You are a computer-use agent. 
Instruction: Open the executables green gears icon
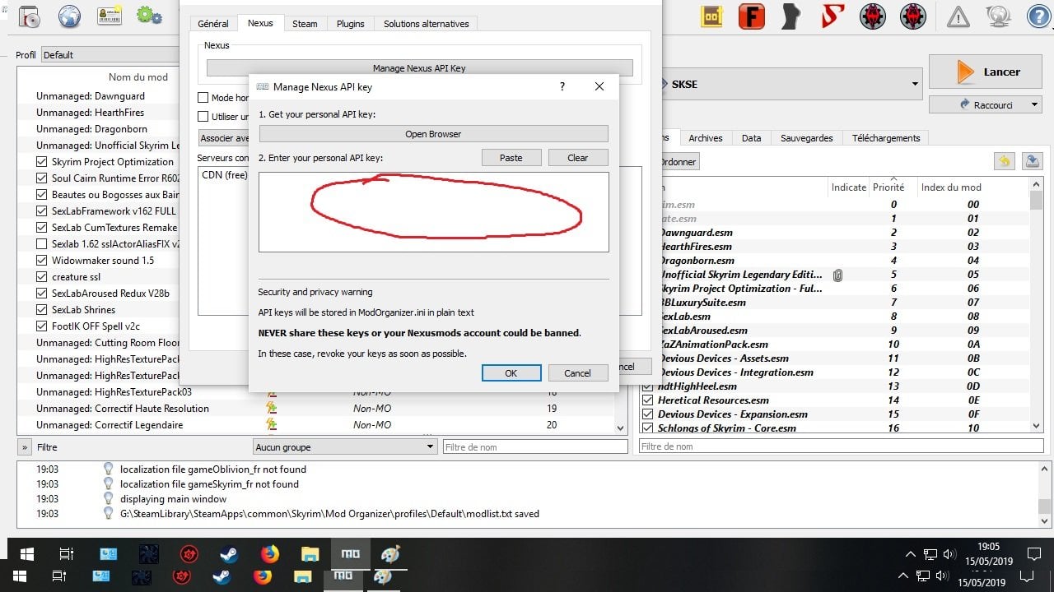click(149, 15)
